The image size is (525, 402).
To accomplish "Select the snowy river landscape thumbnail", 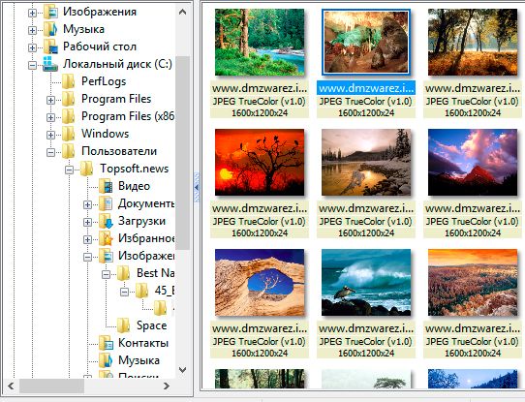I will tap(366, 163).
